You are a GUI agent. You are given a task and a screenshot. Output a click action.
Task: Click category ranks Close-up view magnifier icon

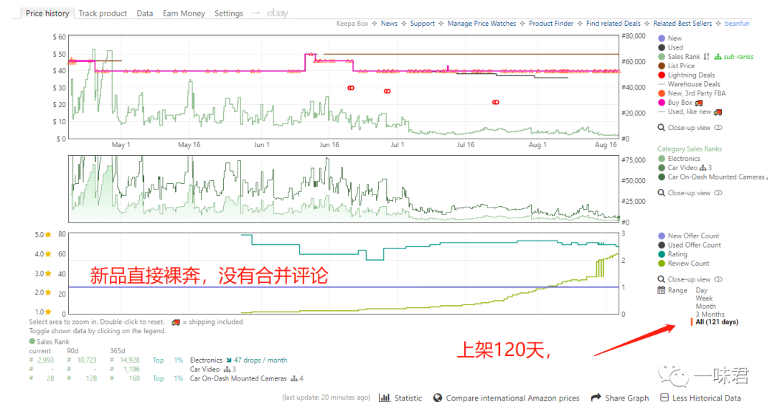tap(662, 193)
